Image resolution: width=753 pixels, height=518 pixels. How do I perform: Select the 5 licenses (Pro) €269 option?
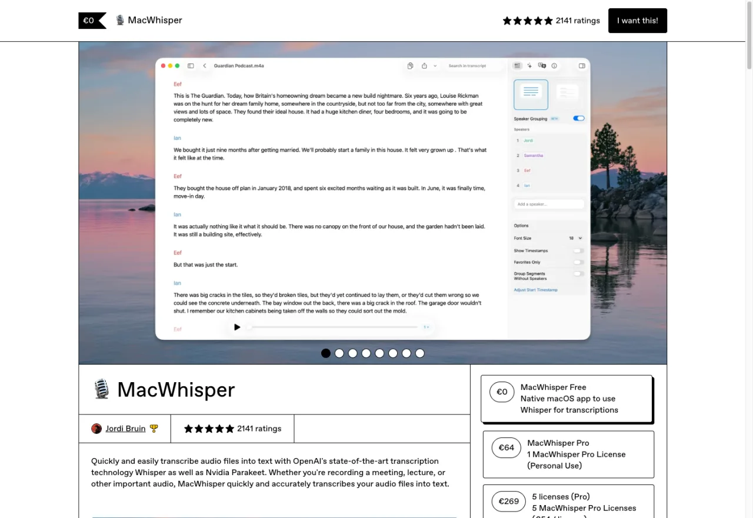(x=568, y=502)
